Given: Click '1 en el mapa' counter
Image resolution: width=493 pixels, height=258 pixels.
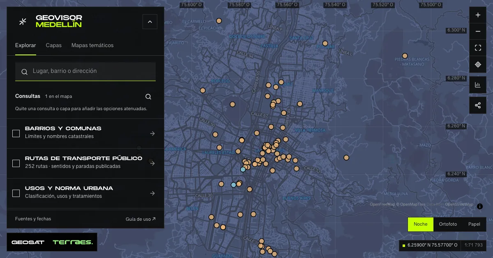Looking at the screenshot, I should click(59, 97).
